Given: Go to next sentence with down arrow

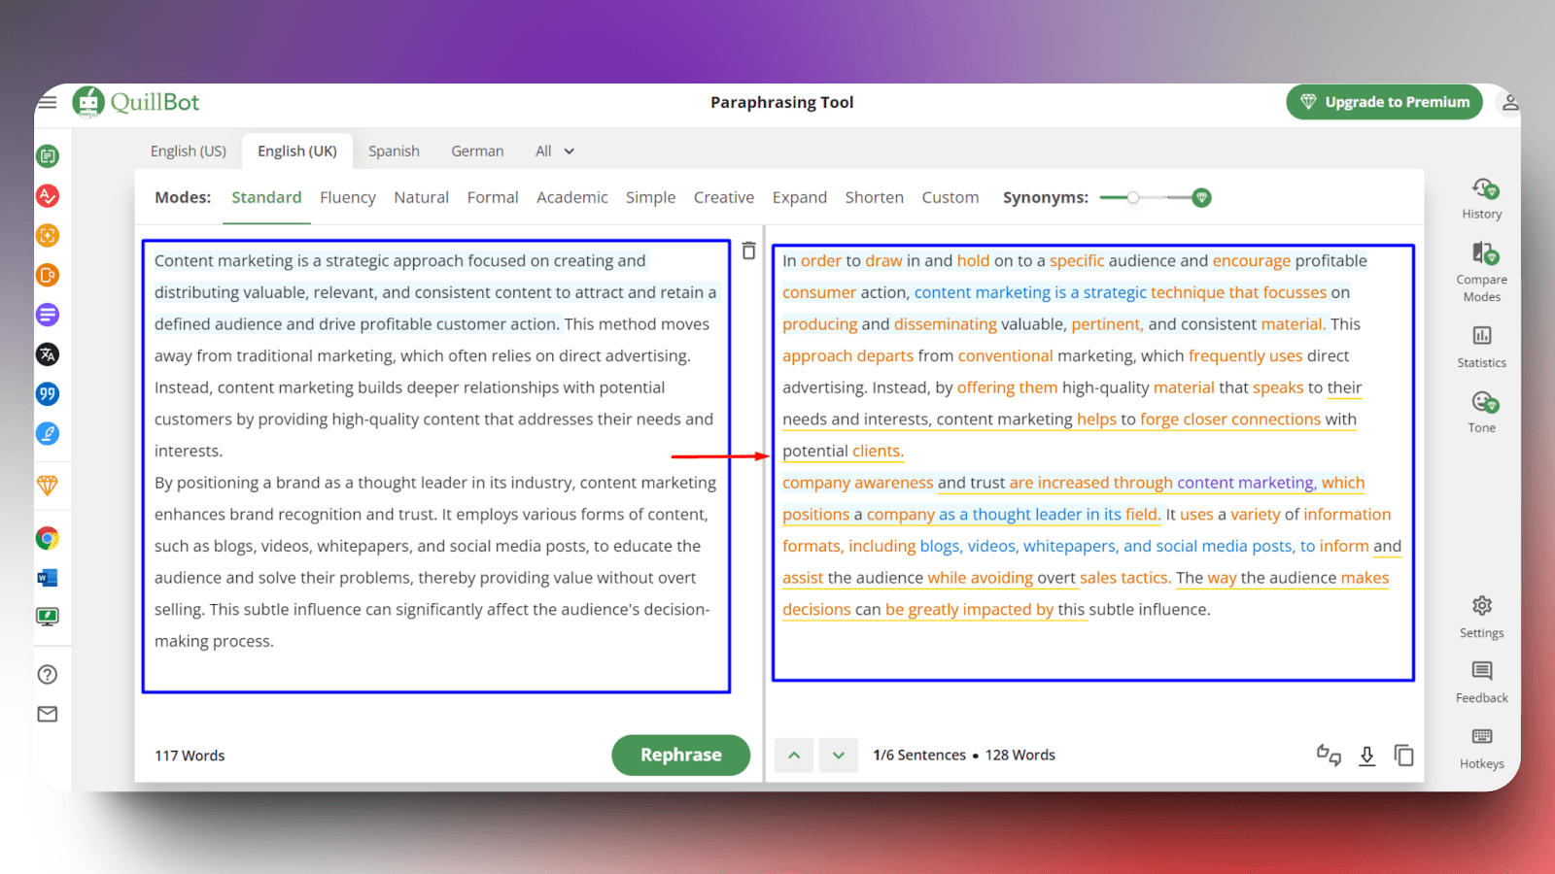Looking at the screenshot, I should [x=839, y=756].
